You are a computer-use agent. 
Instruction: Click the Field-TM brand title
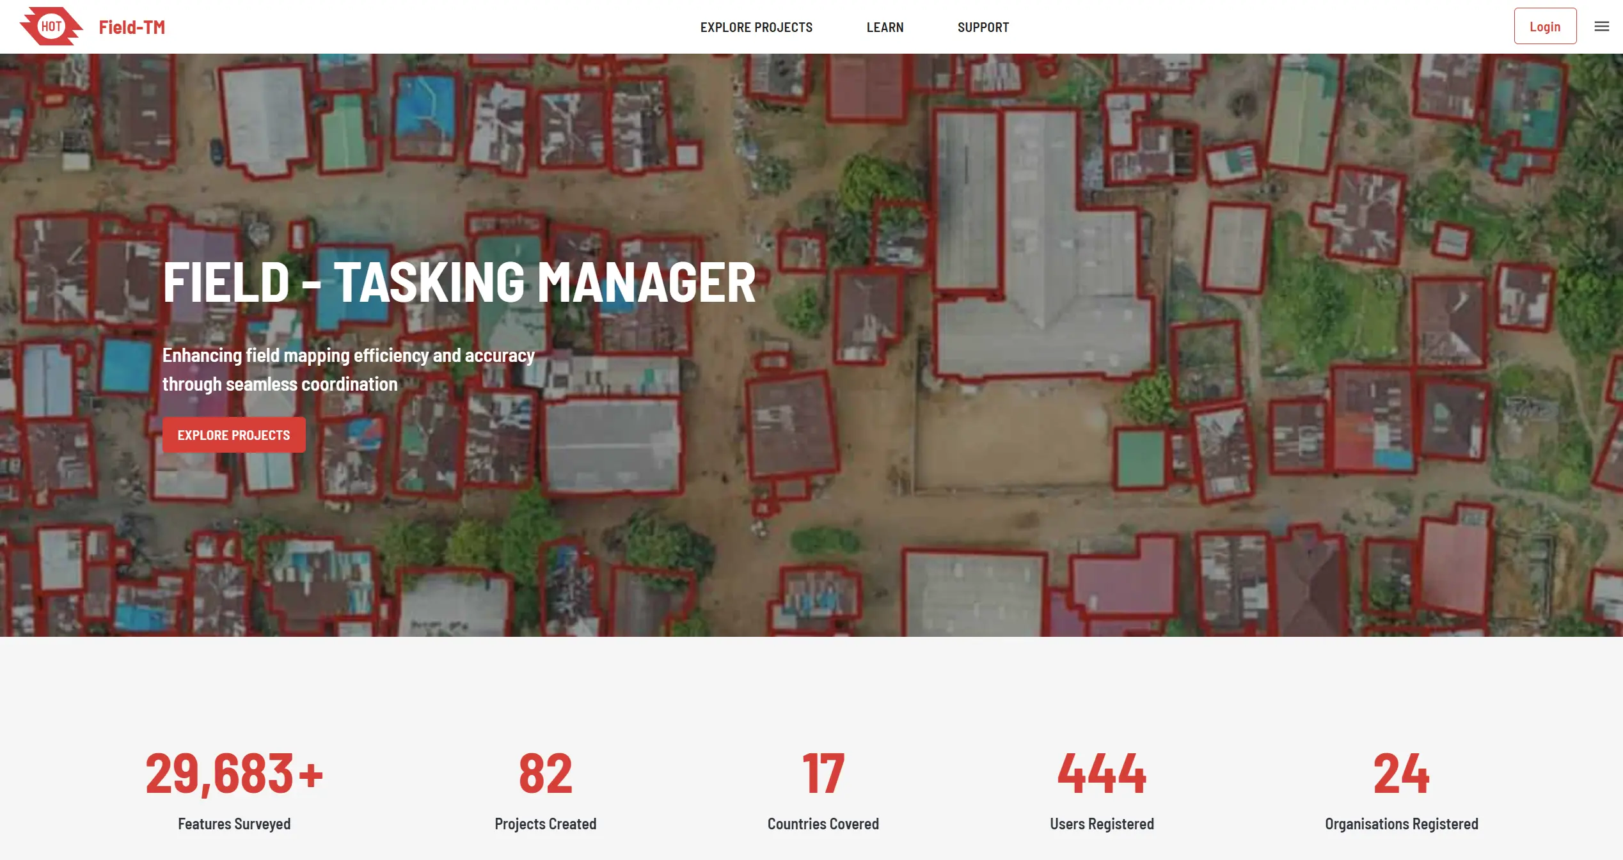(x=132, y=27)
